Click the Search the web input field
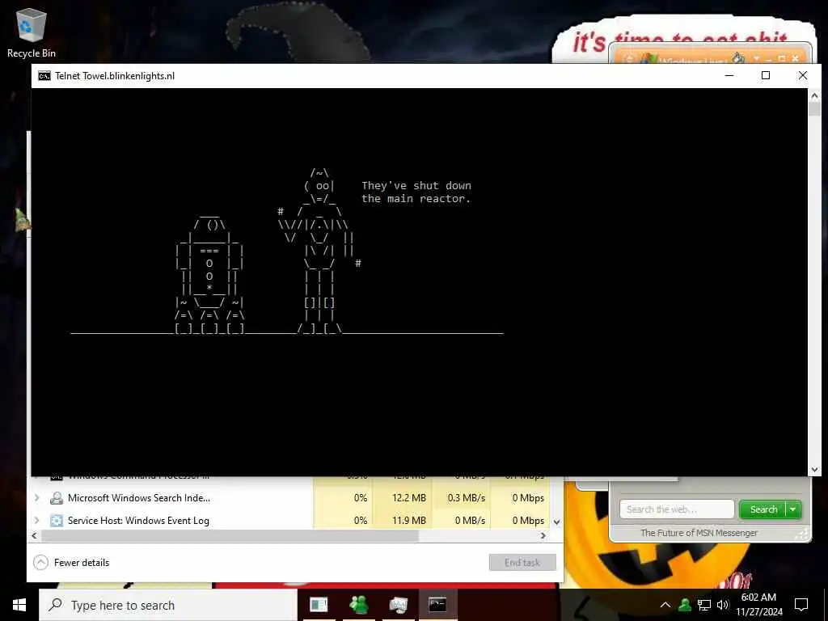This screenshot has width=828, height=621. 677,509
